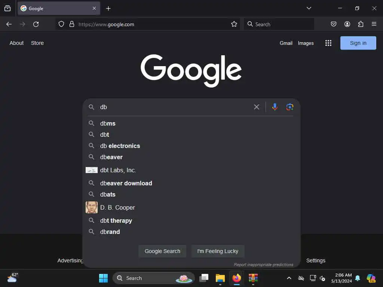The height and width of the screenshot is (287, 383).
Task: Select the 'dbeaver download' suggestion
Action: click(x=191, y=183)
